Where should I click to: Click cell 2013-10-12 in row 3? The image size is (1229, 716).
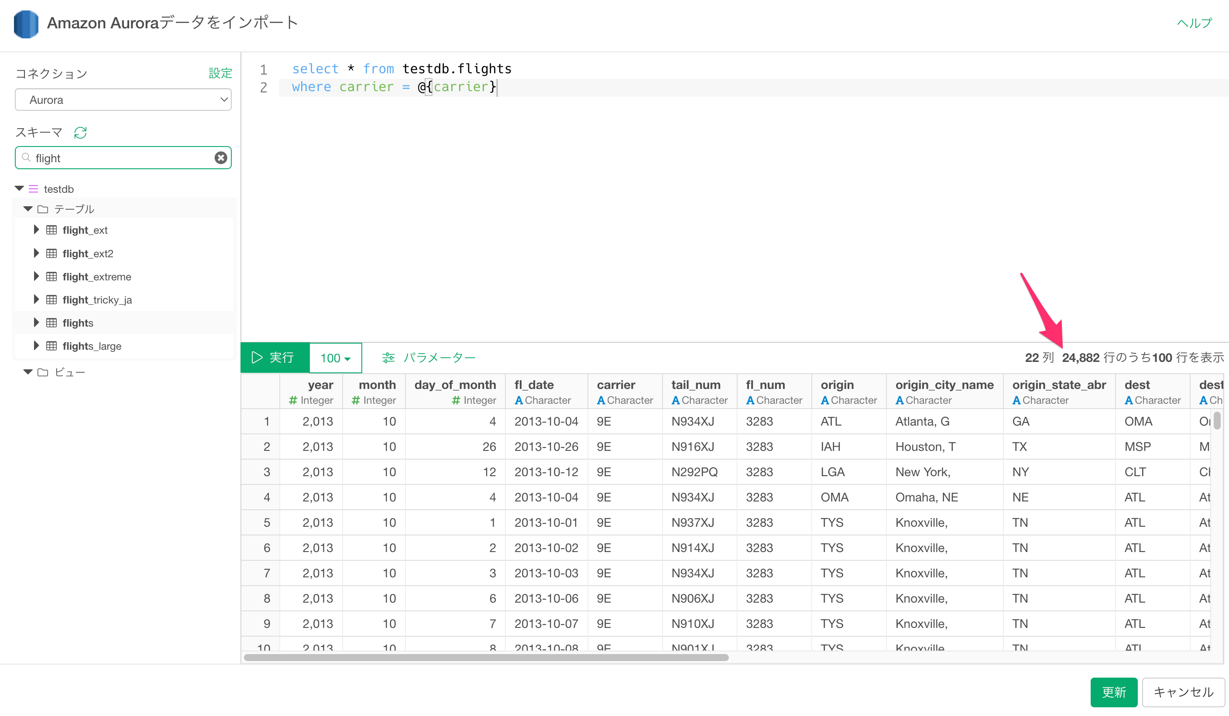546,472
